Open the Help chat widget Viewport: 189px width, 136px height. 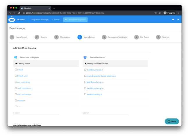click(x=172, y=121)
